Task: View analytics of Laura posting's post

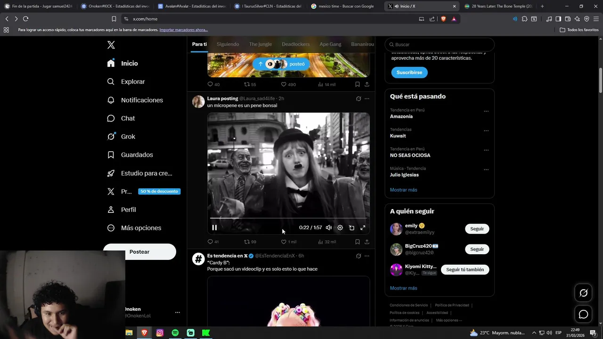Action: click(327, 242)
